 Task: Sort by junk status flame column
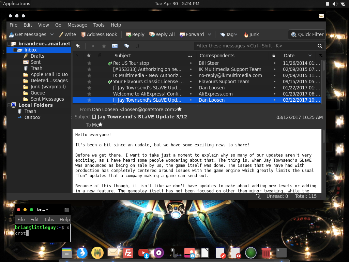click(274, 56)
